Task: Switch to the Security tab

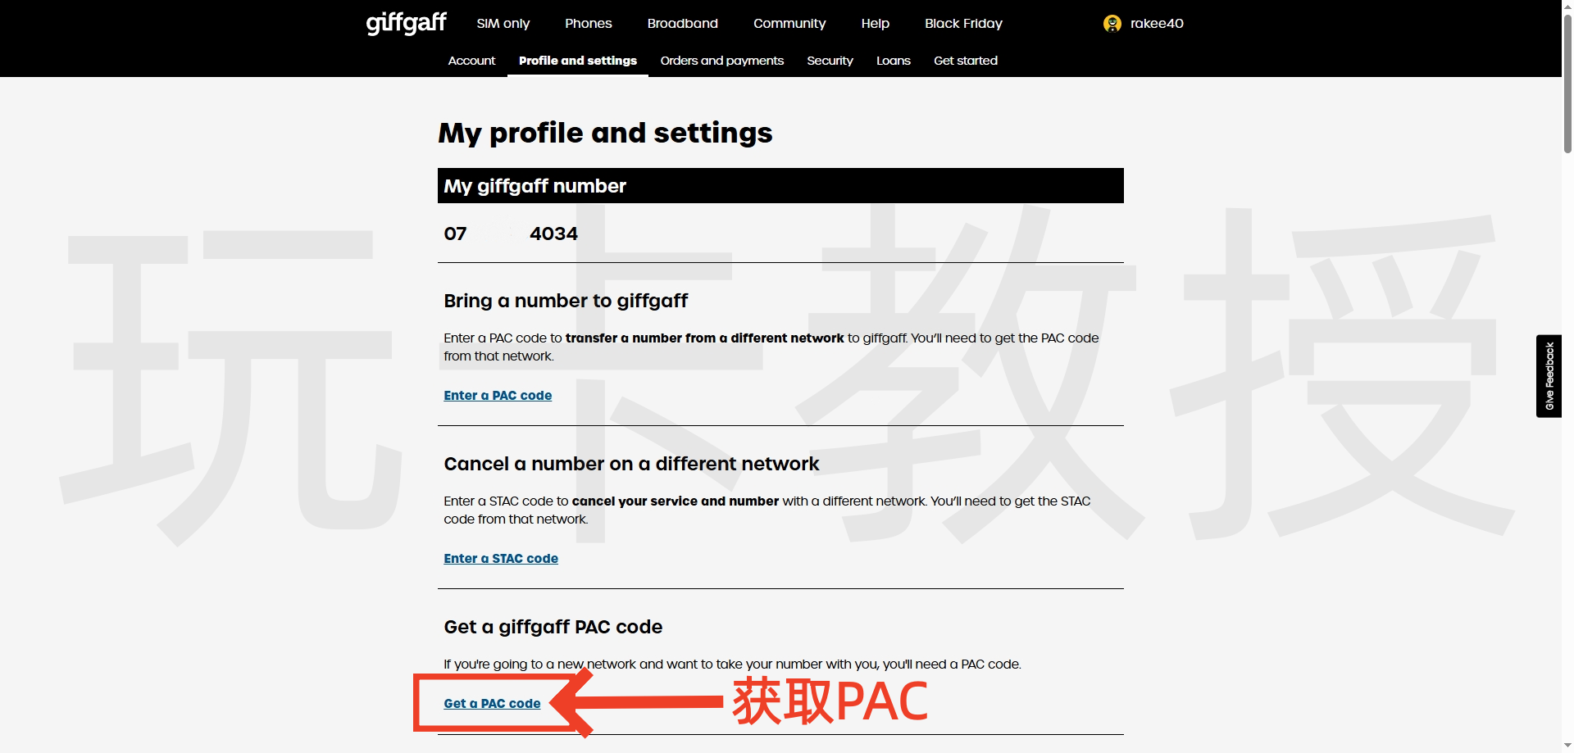Action: (830, 60)
